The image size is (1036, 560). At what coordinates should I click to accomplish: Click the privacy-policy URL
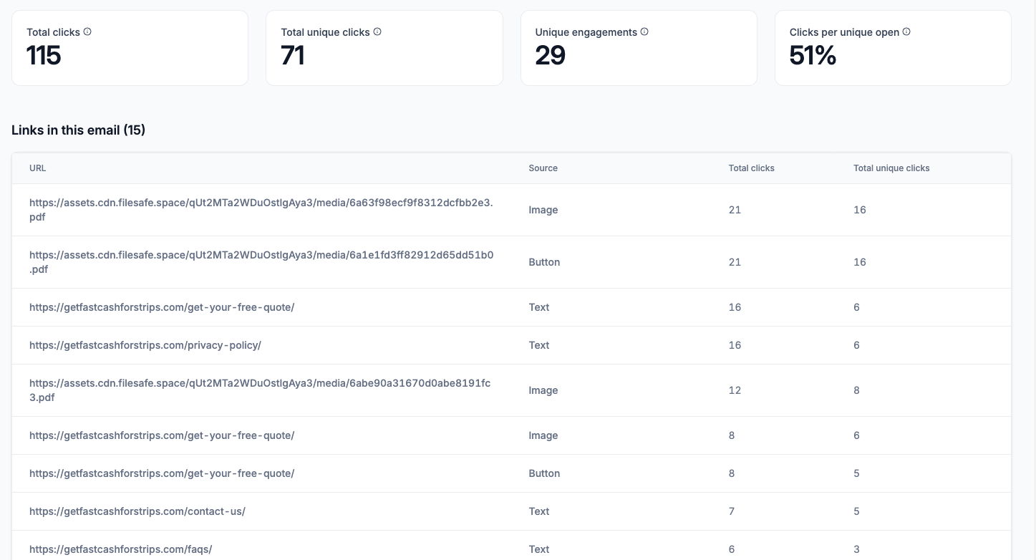tap(145, 345)
